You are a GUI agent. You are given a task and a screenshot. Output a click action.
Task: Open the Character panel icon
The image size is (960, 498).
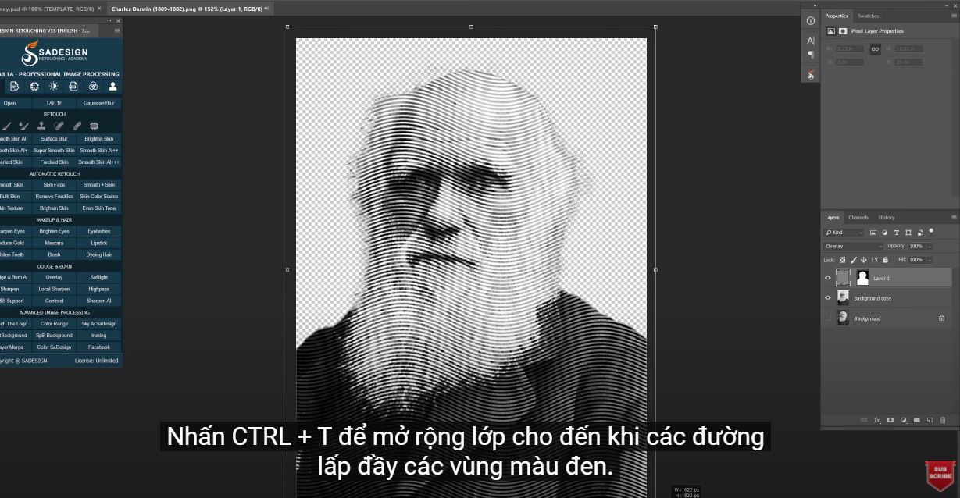click(810, 41)
